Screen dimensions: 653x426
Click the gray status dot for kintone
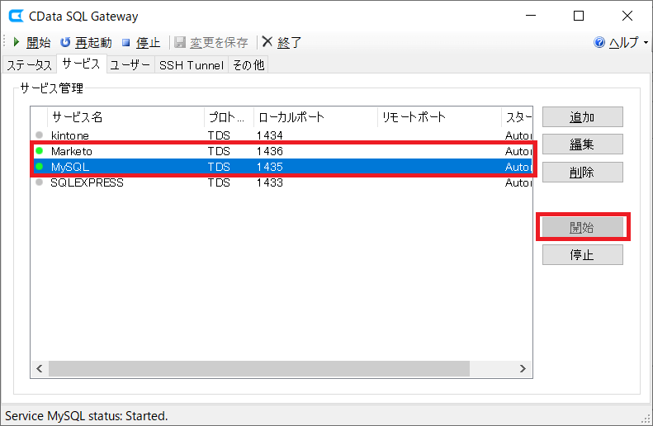click(x=40, y=135)
